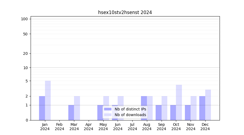This screenshot has height=135, width=244.
Task: Select the September downloads bar
Action: pyautogui.click(x=164, y=108)
